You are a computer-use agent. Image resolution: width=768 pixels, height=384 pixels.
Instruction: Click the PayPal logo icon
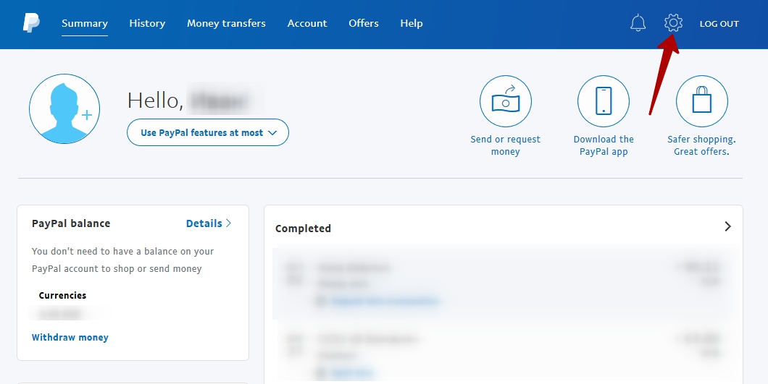pos(31,23)
